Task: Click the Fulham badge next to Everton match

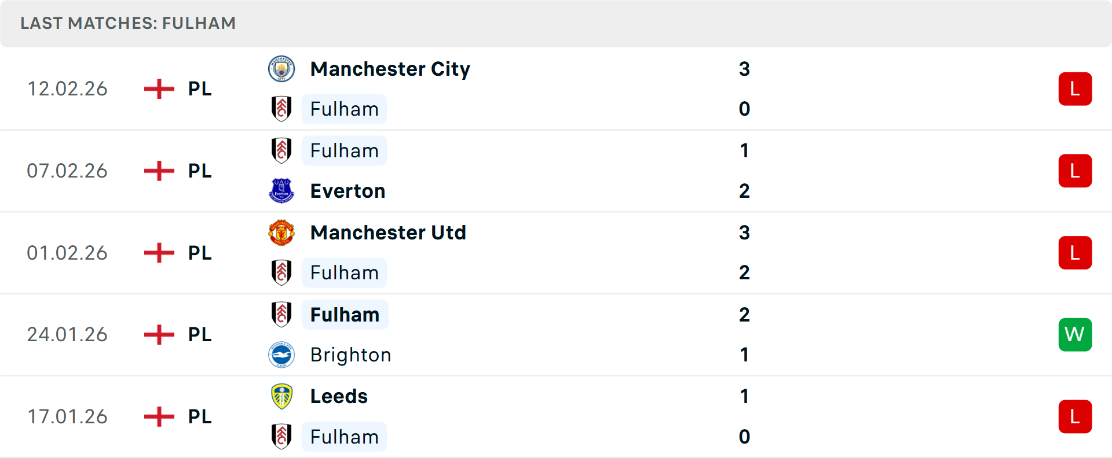Action: tap(282, 150)
